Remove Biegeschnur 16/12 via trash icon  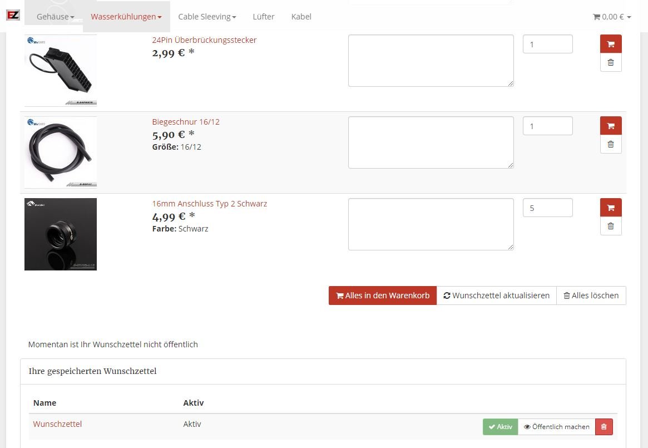(x=611, y=144)
